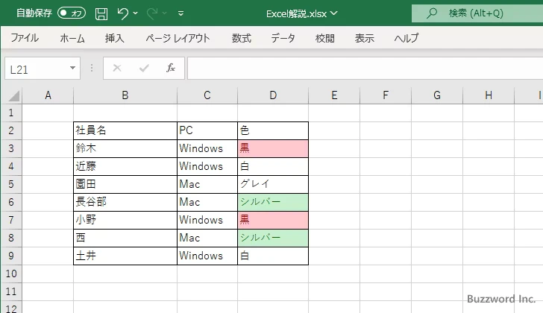Click the Undo arrow icon
The height and width of the screenshot is (313, 543).
[x=122, y=13]
